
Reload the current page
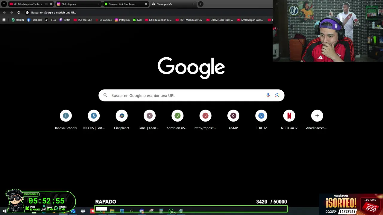19,13
